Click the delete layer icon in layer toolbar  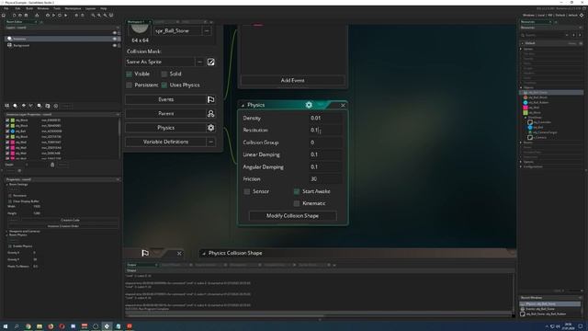(x=56, y=106)
